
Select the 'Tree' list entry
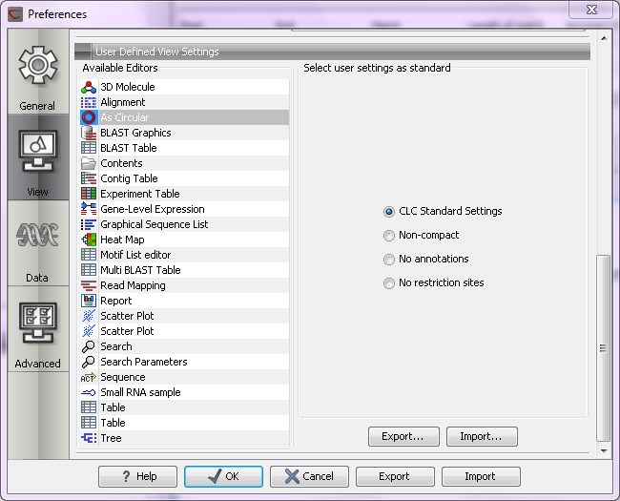pyautogui.click(x=185, y=438)
